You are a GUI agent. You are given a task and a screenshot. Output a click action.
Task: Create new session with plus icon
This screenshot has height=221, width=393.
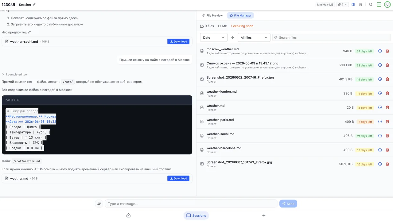click(x=264, y=215)
